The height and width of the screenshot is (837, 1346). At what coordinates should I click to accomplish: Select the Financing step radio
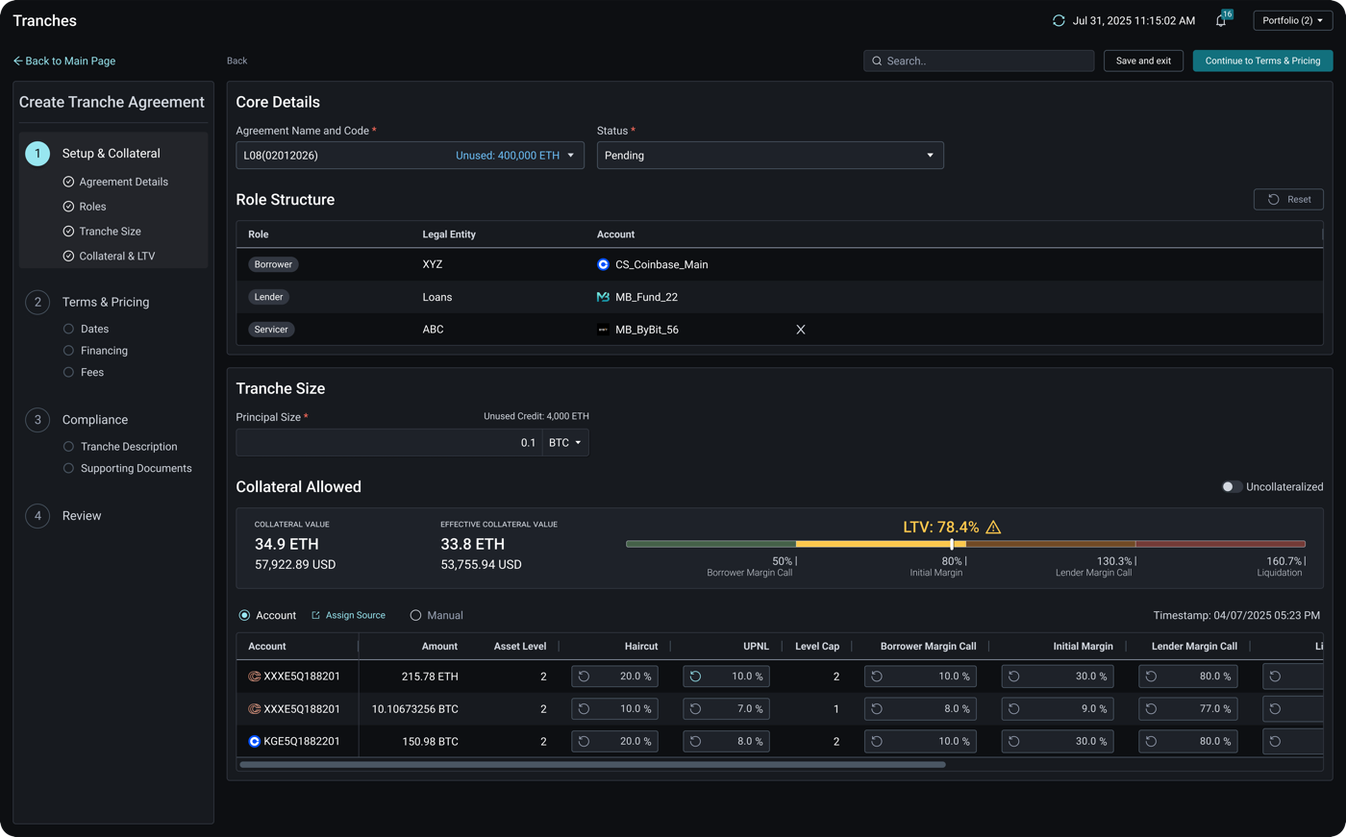click(x=68, y=351)
